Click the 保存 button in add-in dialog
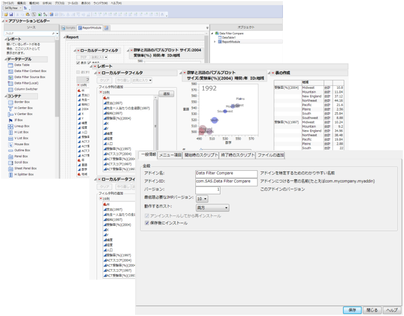 (x=352, y=310)
